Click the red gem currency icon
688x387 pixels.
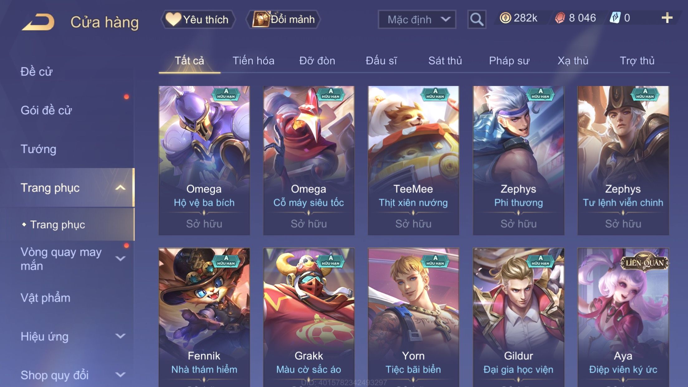click(x=560, y=18)
